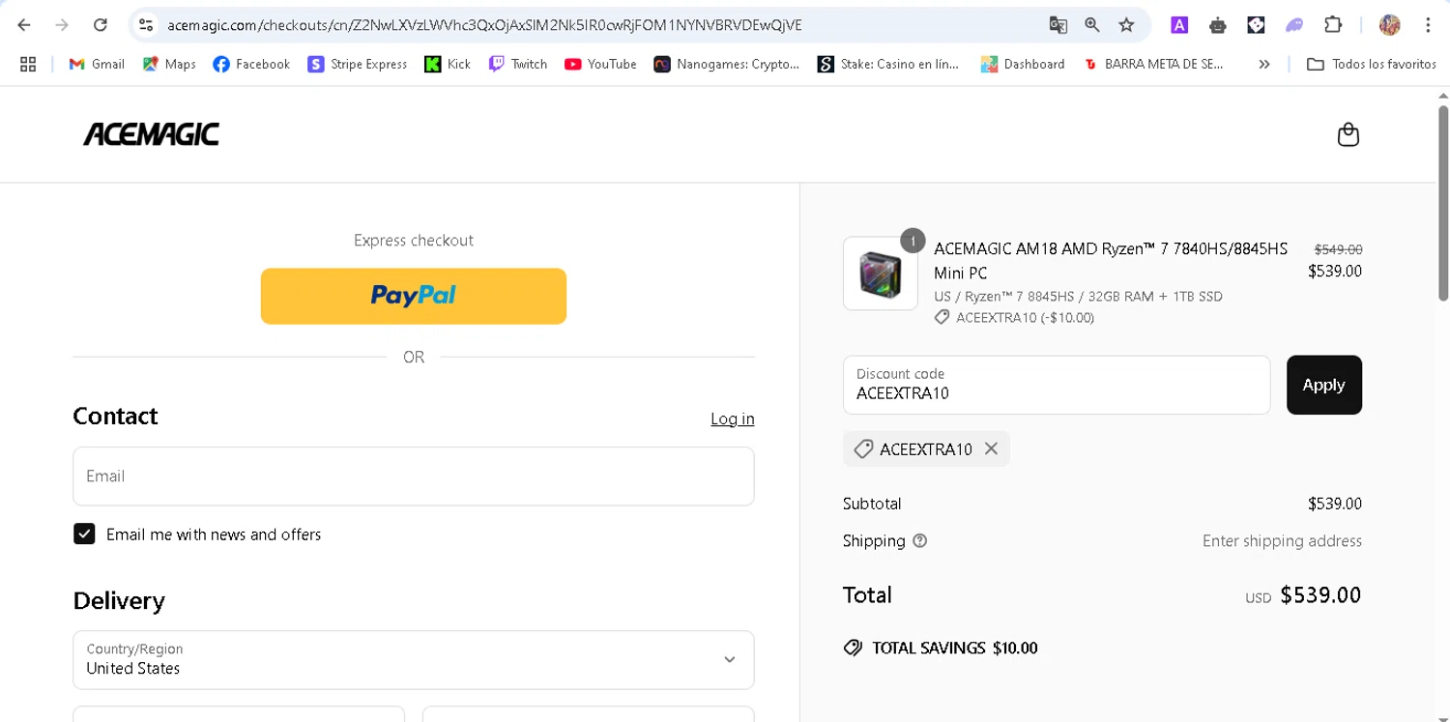Click the Express checkout heading
The width and height of the screenshot is (1450, 722).
pos(414,241)
